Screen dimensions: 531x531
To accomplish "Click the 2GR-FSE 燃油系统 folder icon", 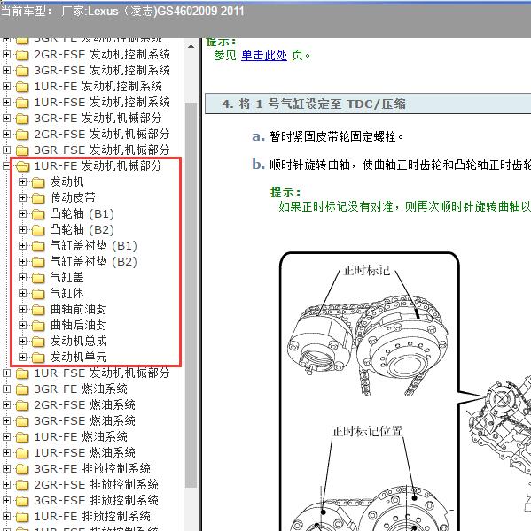I will [22, 405].
